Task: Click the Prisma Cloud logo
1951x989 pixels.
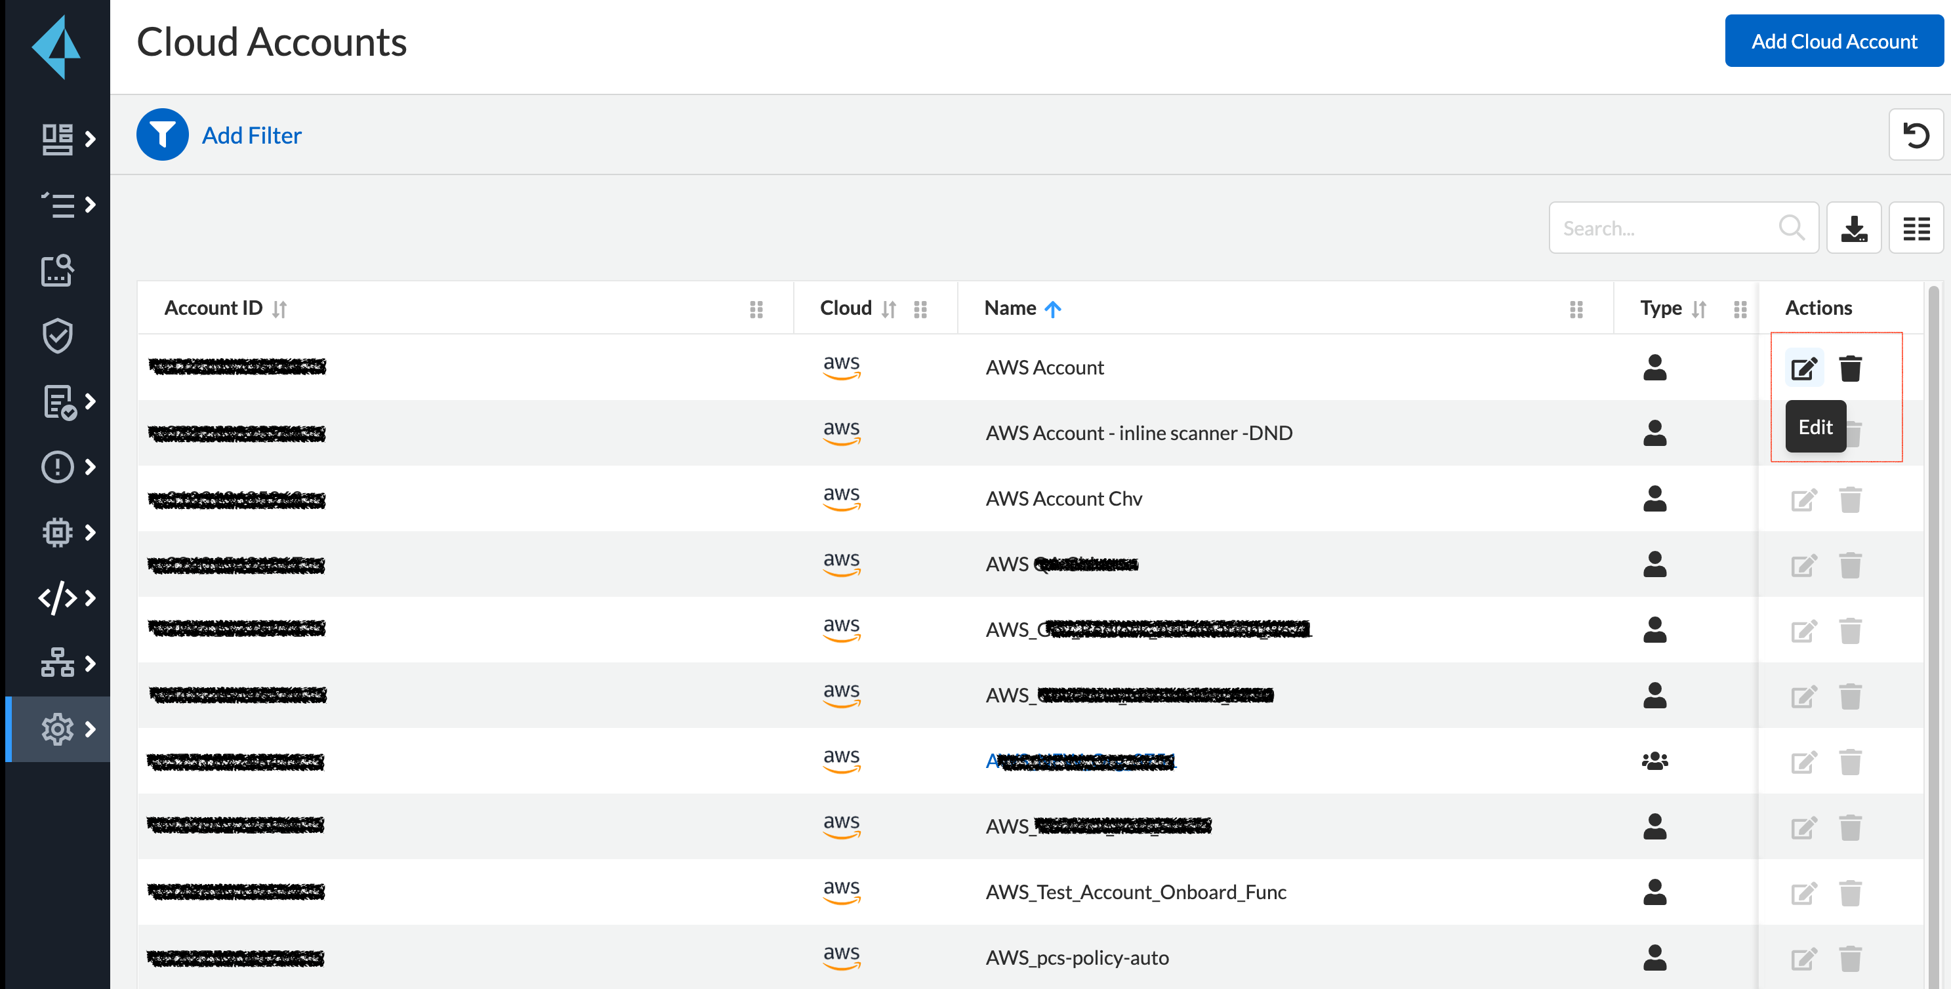Action: point(56,46)
